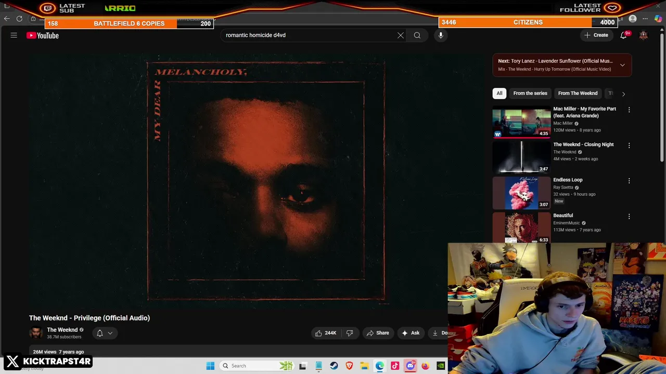
Task: Dislike the video with thumbs down
Action: tap(350, 333)
